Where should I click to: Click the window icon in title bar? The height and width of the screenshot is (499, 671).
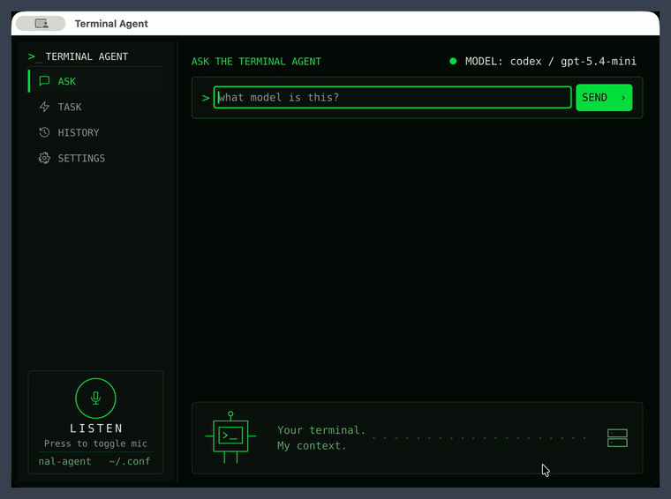pos(41,24)
